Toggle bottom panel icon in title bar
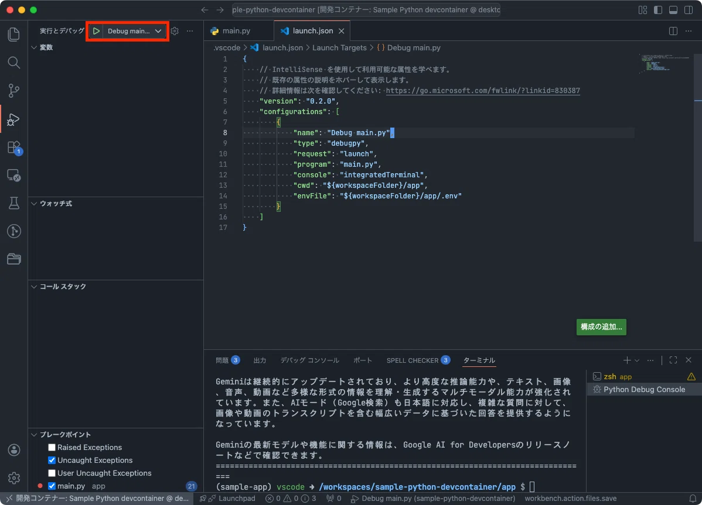This screenshot has height=505, width=702. pos(673,10)
